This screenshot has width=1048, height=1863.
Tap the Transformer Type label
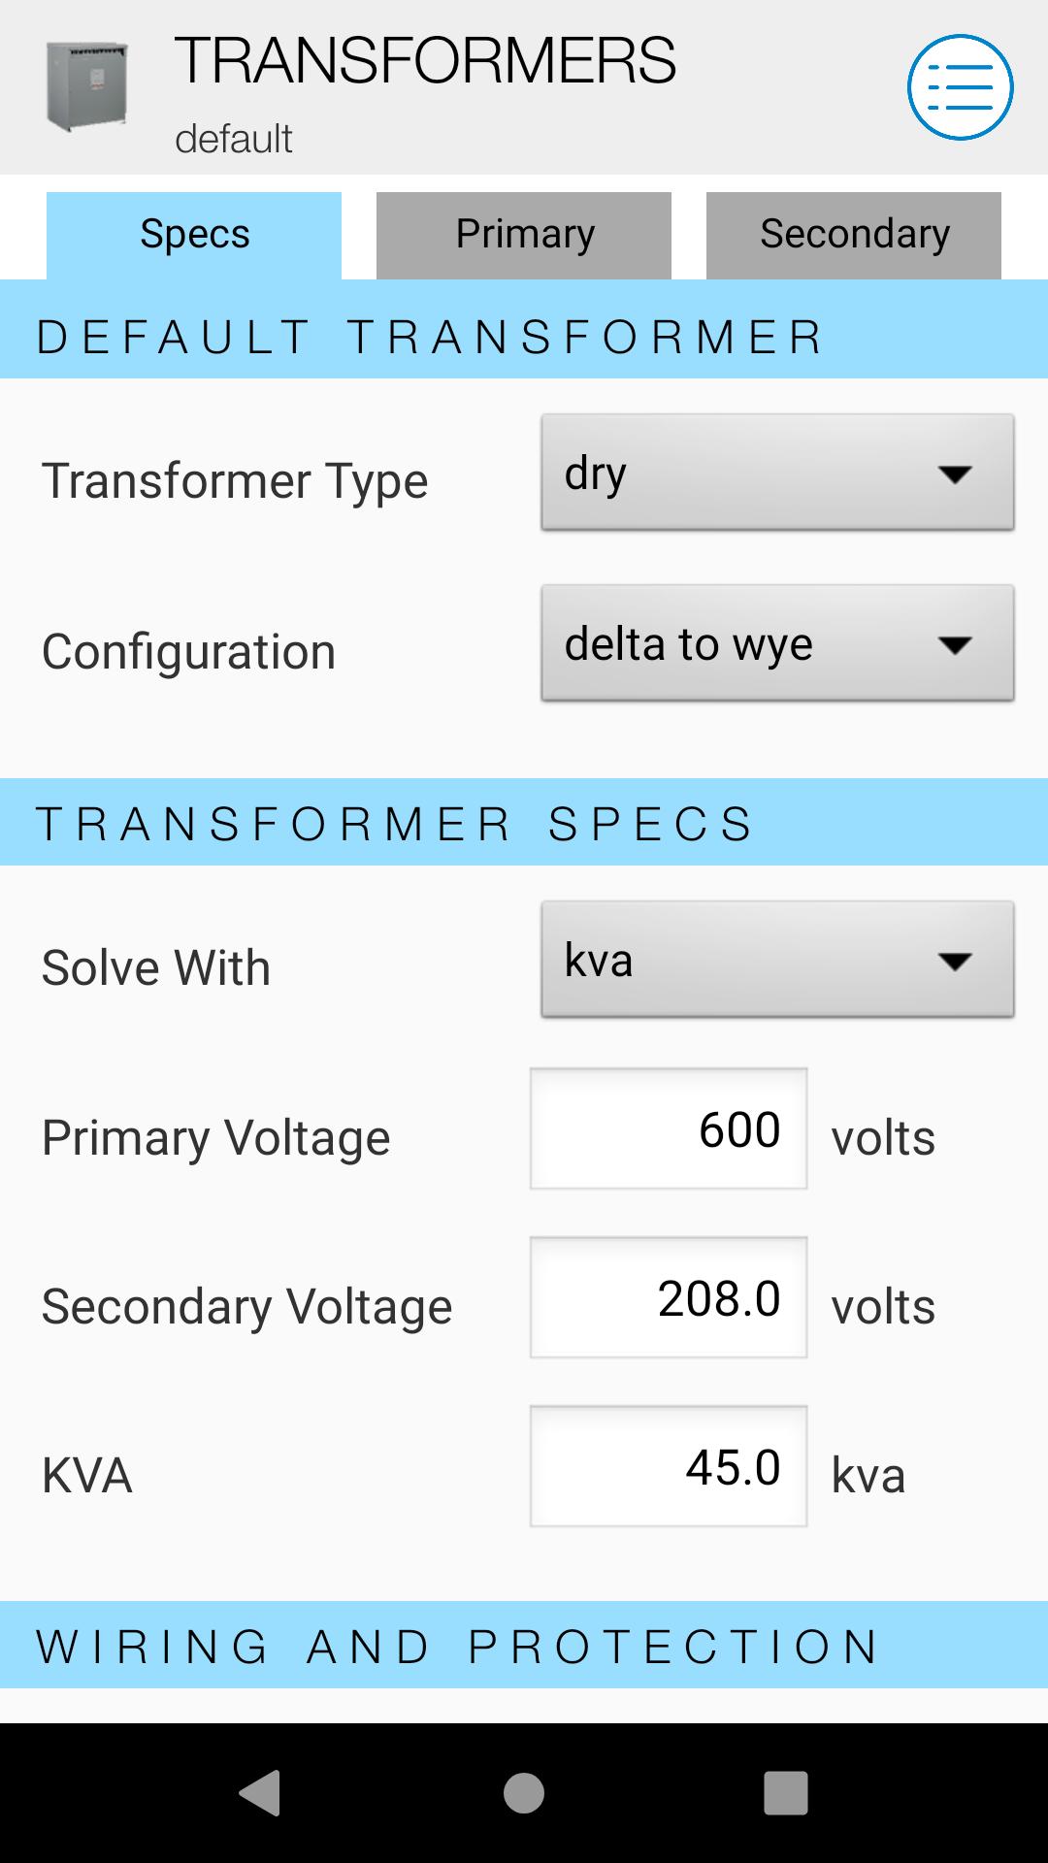point(235,480)
